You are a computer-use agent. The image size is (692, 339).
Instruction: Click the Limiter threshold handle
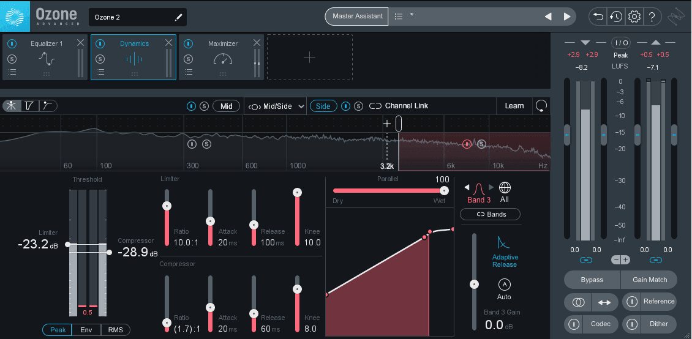67,244
